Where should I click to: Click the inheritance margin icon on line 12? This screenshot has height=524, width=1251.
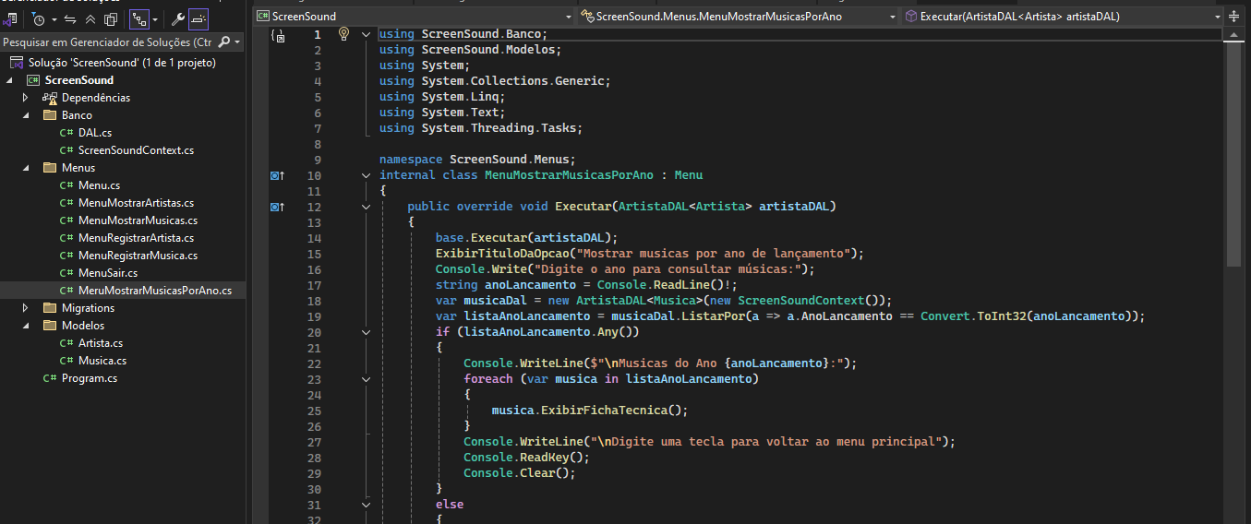(x=277, y=207)
